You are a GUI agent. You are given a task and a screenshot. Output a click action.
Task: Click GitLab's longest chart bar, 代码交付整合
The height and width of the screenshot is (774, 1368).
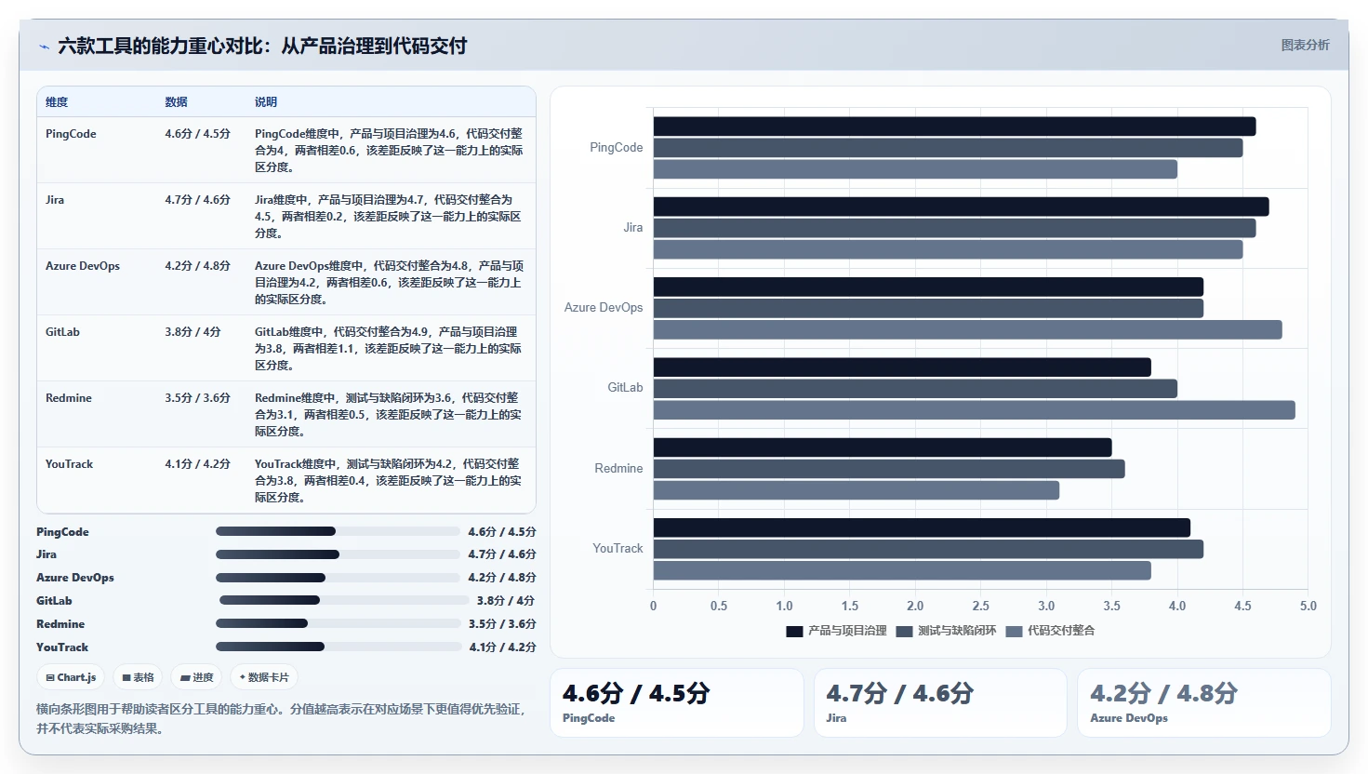[x=974, y=410]
